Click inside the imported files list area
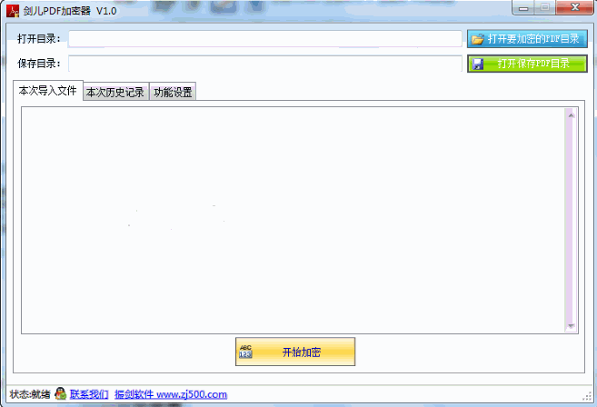Image resolution: width=597 pixels, height=407 pixels. coord(293,220)
